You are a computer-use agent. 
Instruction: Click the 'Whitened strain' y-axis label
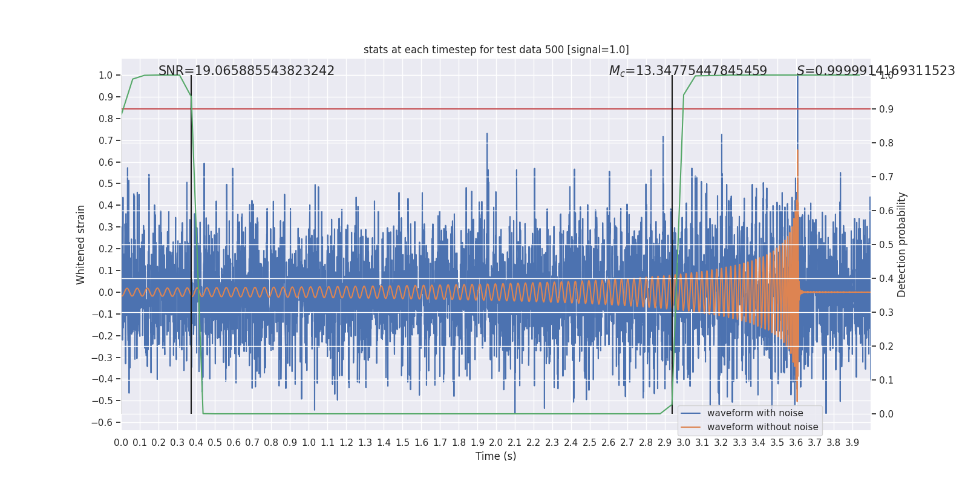pyautogui.click(x=81, y=244)
